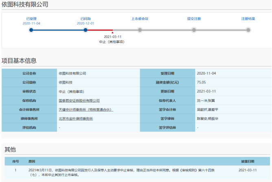
Task: Click the red triangle marker for 2021-03-11
Action: [x=112, y=33]
